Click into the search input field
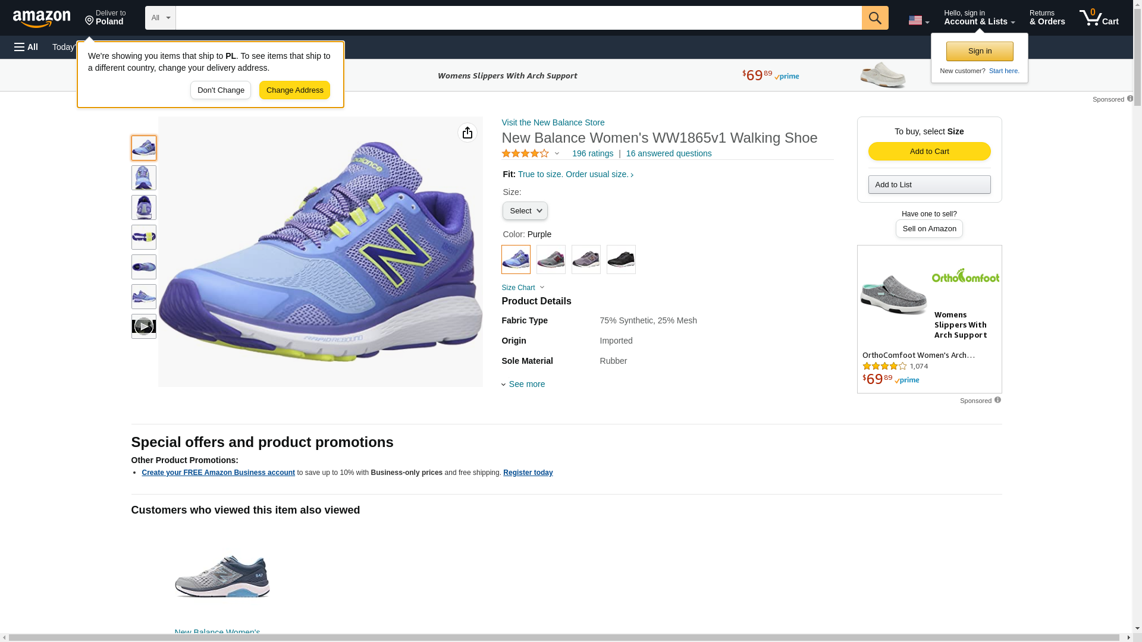1142x642 pixels. click(x=519, y=18)
